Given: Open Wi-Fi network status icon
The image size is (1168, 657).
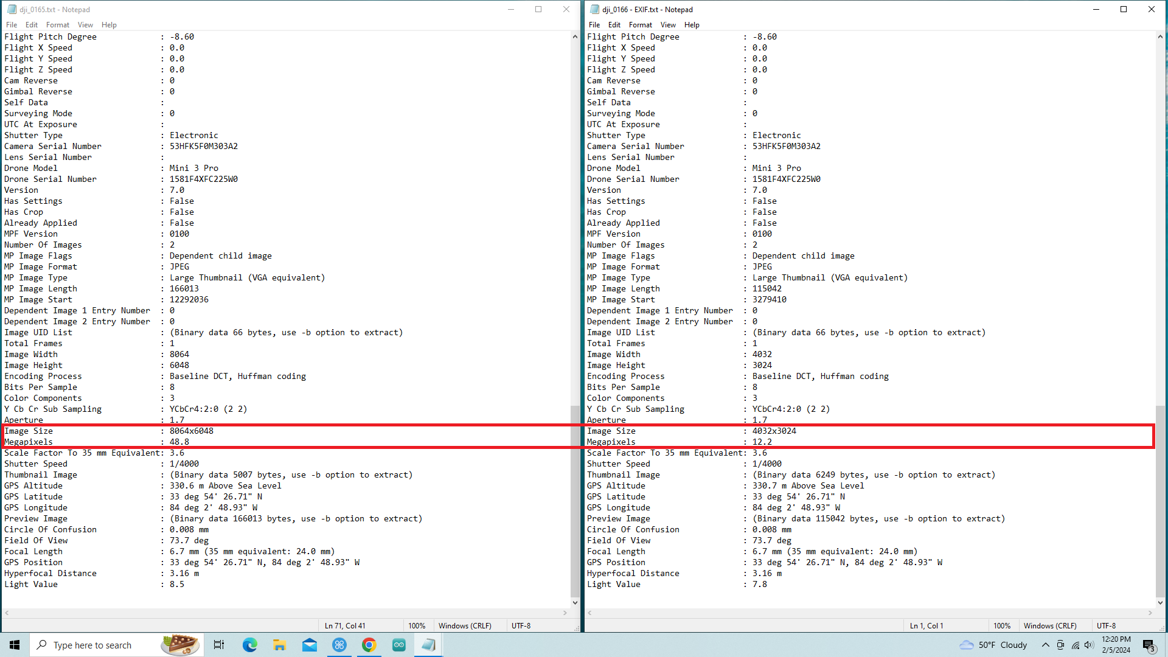Looking at the screenshot, I should point(1075,645).
